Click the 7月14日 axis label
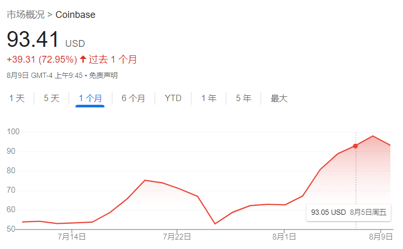Image resolution: width=403 pixels, height=249 pixels. [72, 236]
